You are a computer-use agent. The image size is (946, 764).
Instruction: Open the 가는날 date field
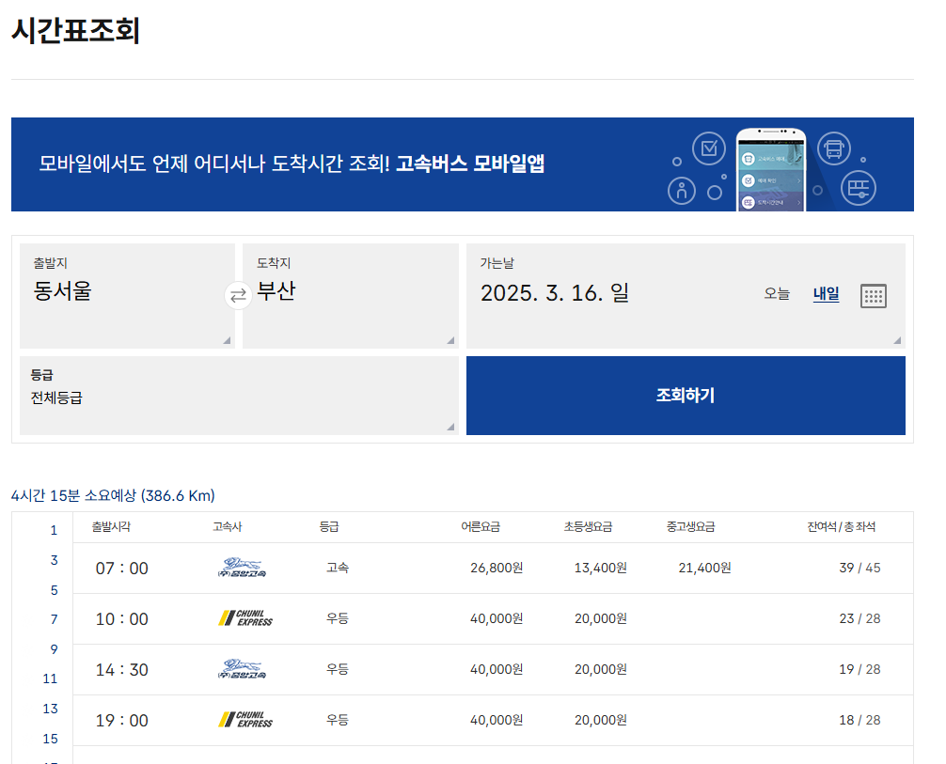pyautogui.click(x=686, y=295)
